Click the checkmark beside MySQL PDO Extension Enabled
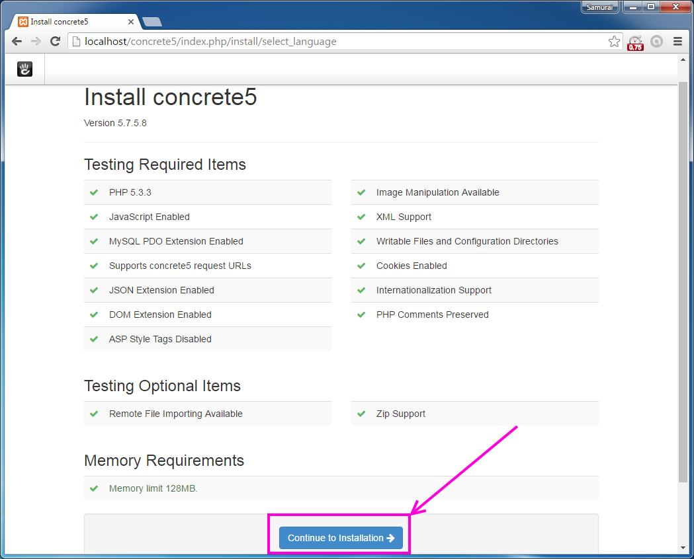Image resolution: width=694 pixels, height=559 pixels. [94, 241]
